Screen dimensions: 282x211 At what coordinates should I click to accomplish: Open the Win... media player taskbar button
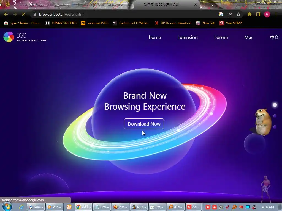pyautogui.click(x=55, y=207)
